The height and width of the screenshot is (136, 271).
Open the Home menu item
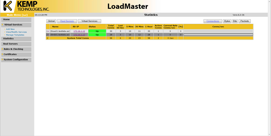(16, 20)
